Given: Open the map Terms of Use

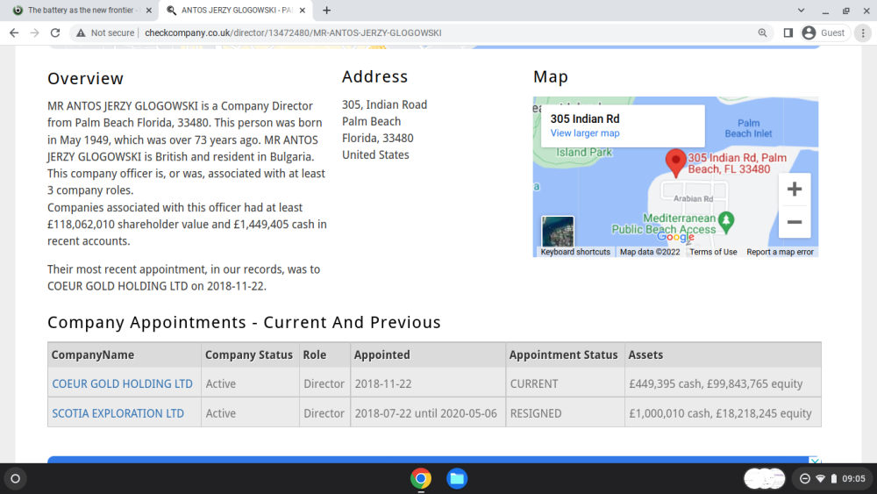Looking at the screenshot, I should click(713, 253).
